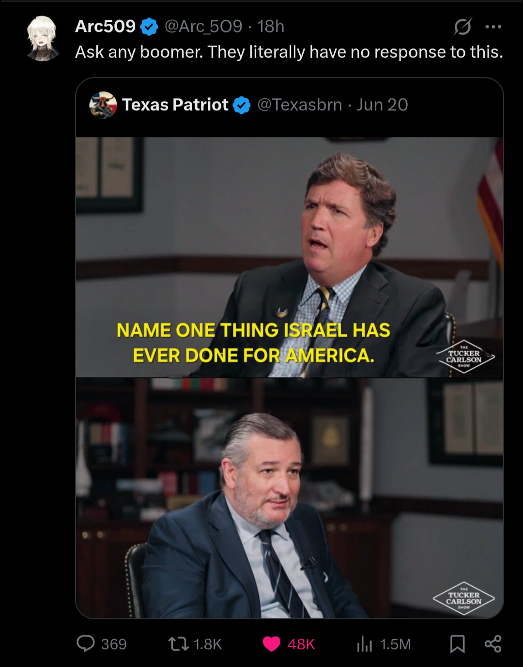The height and width of the screenshot is (667, 523).
Task: Click Arc509's blue verified badge
Action: click(149, 27)
